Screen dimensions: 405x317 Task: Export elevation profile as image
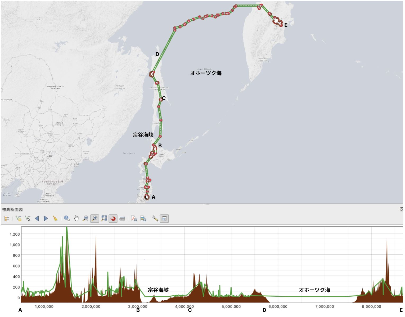point(143,219)
